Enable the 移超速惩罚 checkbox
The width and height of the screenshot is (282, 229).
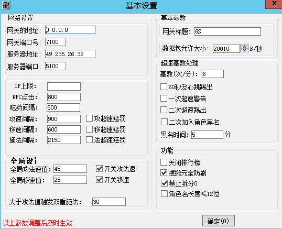(89, 129)
